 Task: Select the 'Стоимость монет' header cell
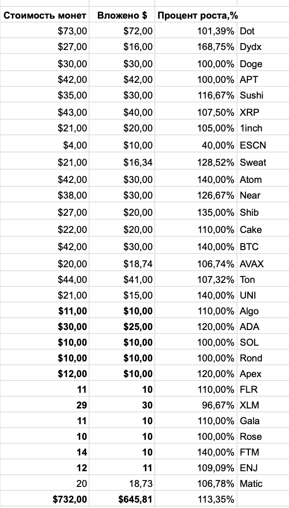[x=45, y=15]
